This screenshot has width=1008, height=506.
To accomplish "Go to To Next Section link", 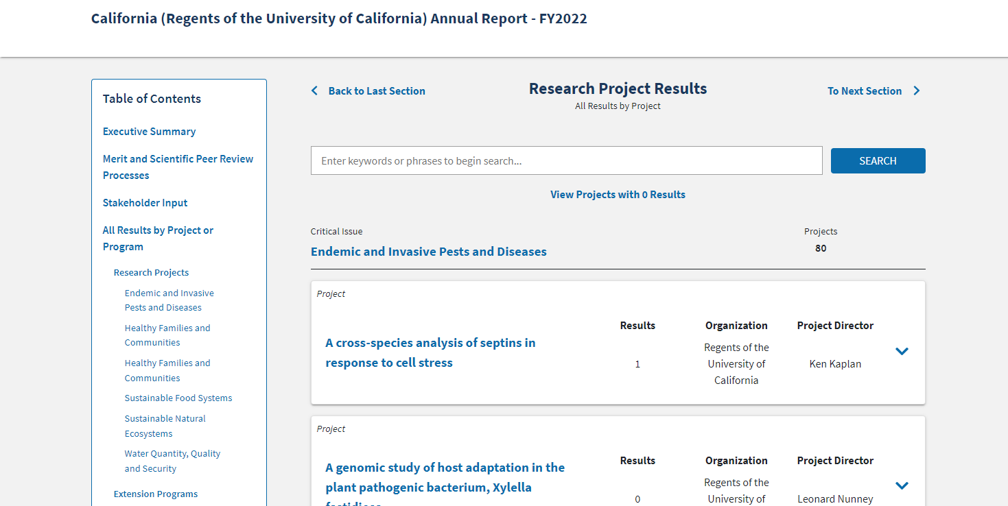I will coord(864,91).
